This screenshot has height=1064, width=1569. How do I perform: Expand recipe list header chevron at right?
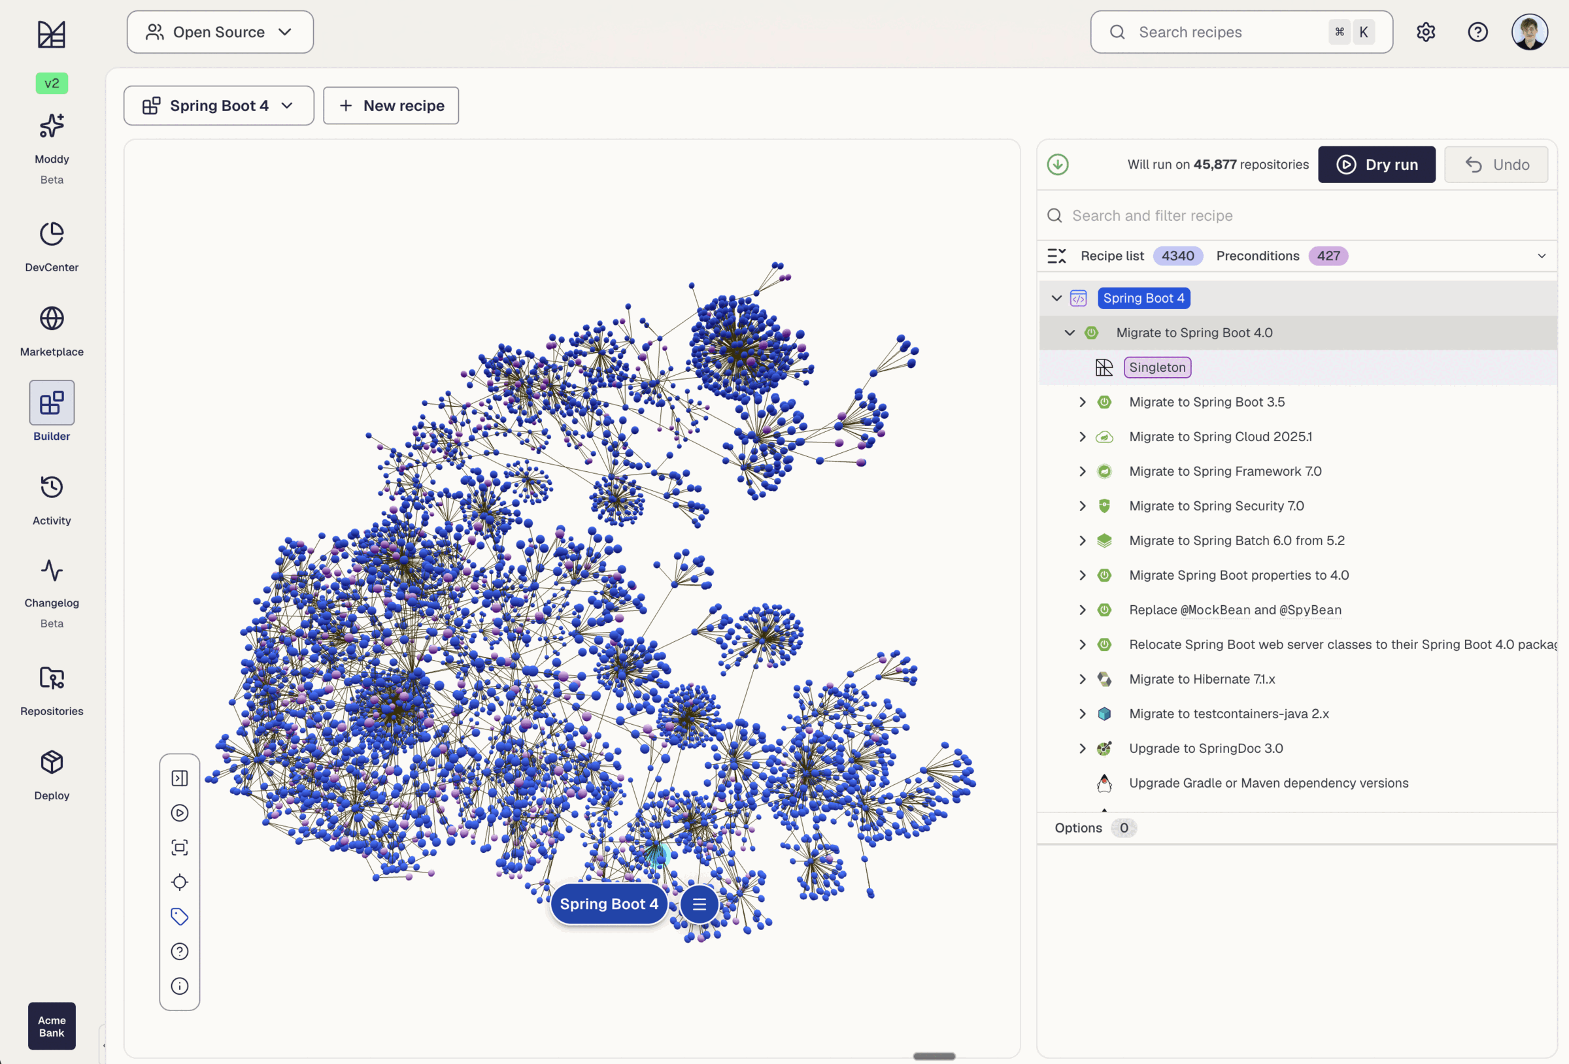[1542, 256]
